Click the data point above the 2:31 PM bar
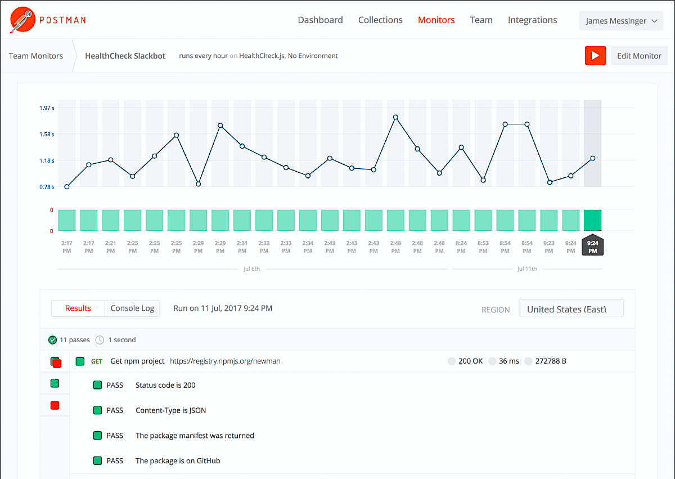Image resolution: width=675 pixels, height=479 pixels. pyautogui.click(x=242, y=146)
